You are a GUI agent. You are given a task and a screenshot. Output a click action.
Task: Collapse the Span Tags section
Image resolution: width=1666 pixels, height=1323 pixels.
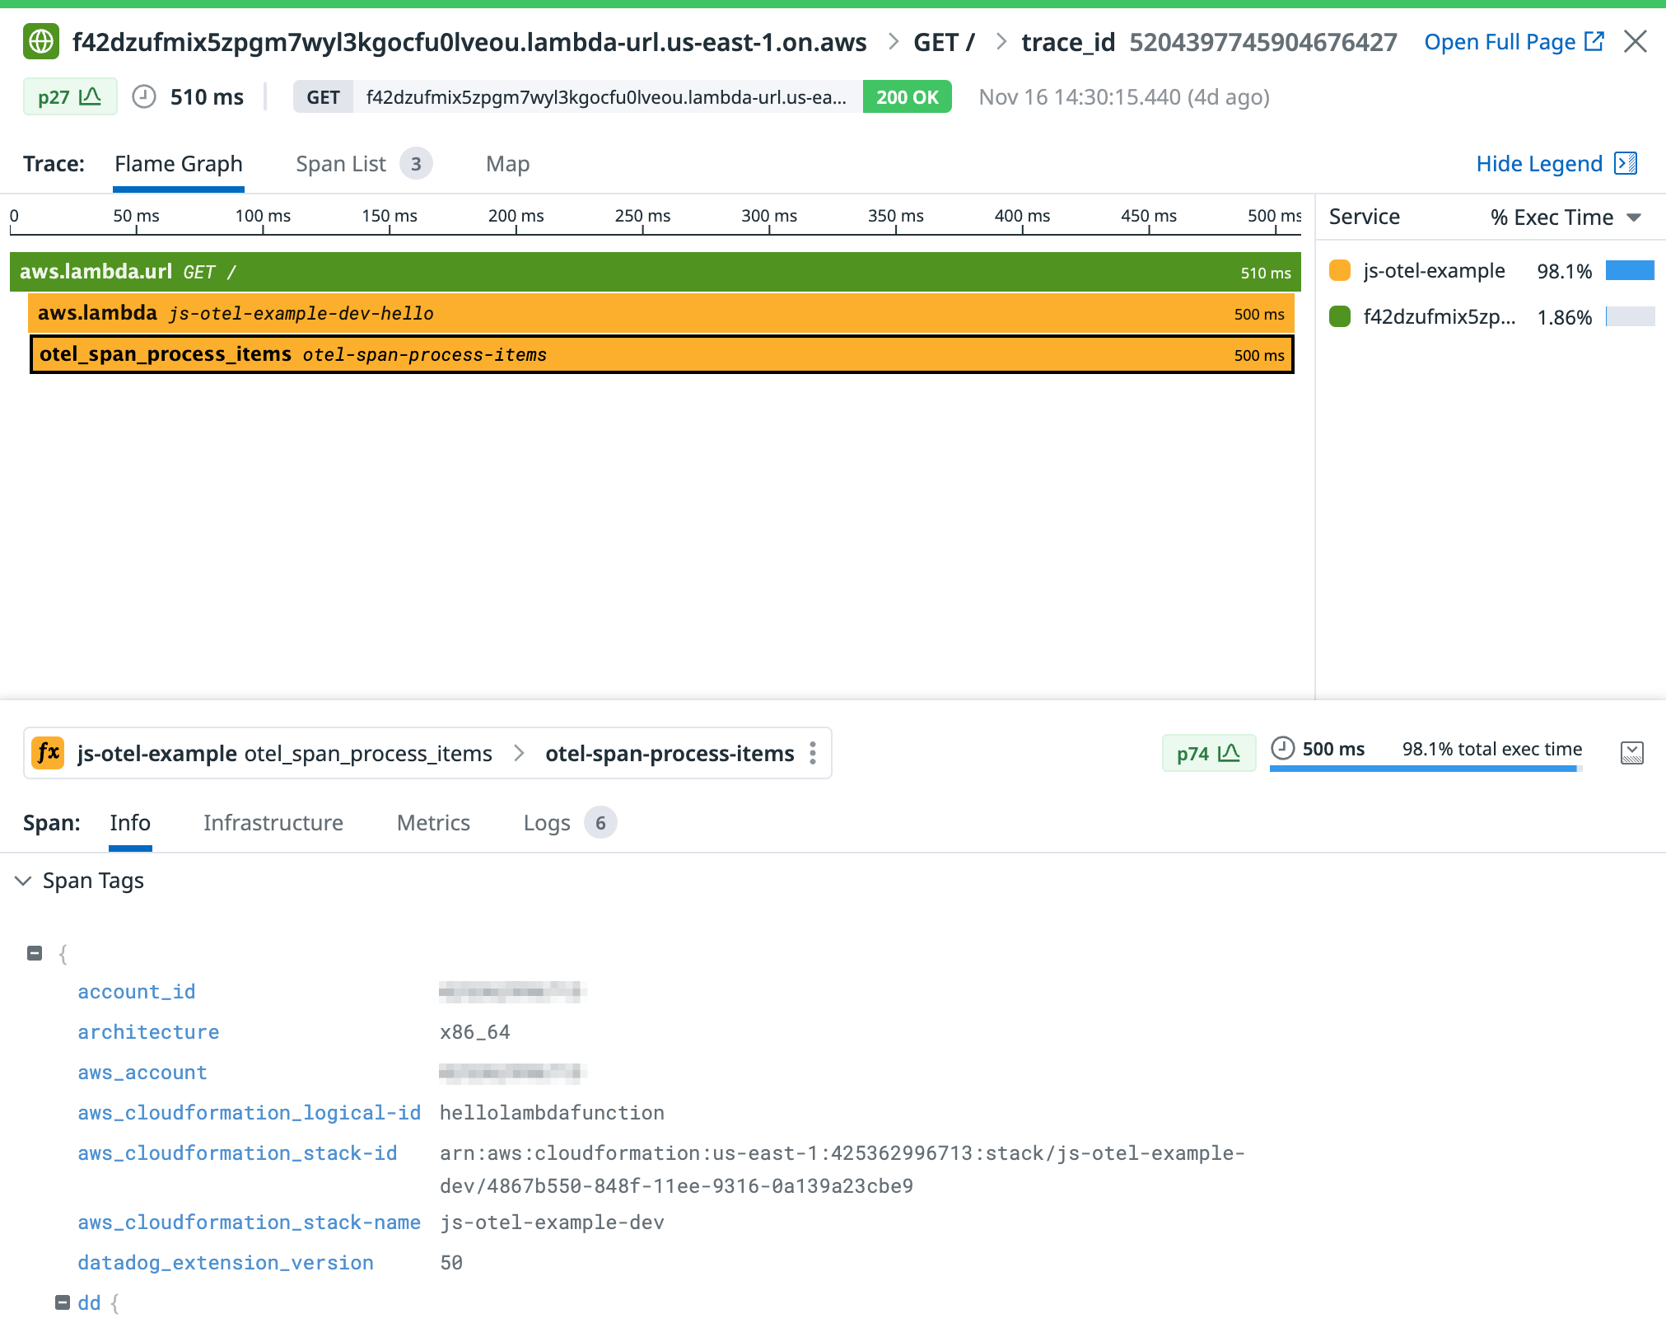[22, 881]
